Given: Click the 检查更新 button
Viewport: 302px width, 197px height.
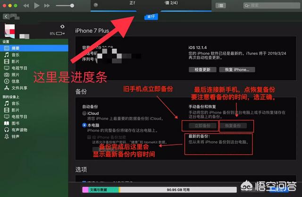Looking at the screenshot, I should pos(202,69).
